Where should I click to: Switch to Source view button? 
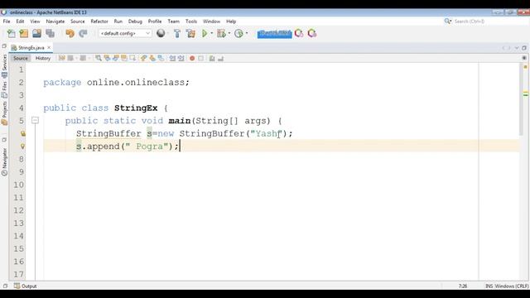[x=20, y=58]
